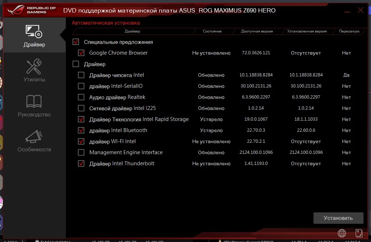Check драйвер Intel-SerialIO checkbox
Viewport: 371px width, 242px height.
81,86
